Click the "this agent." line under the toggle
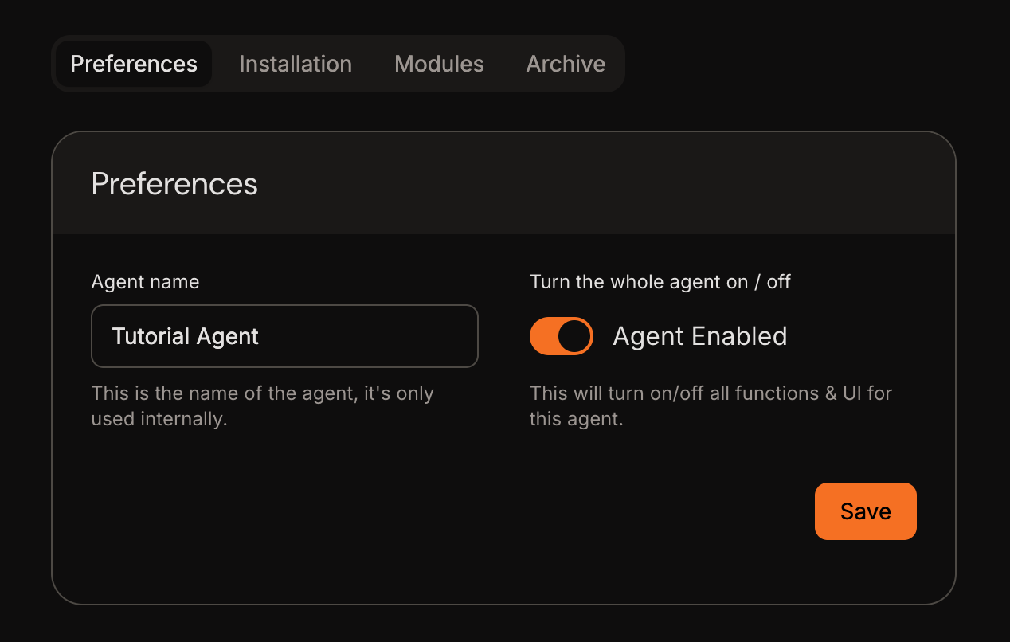 pos(576,419)
